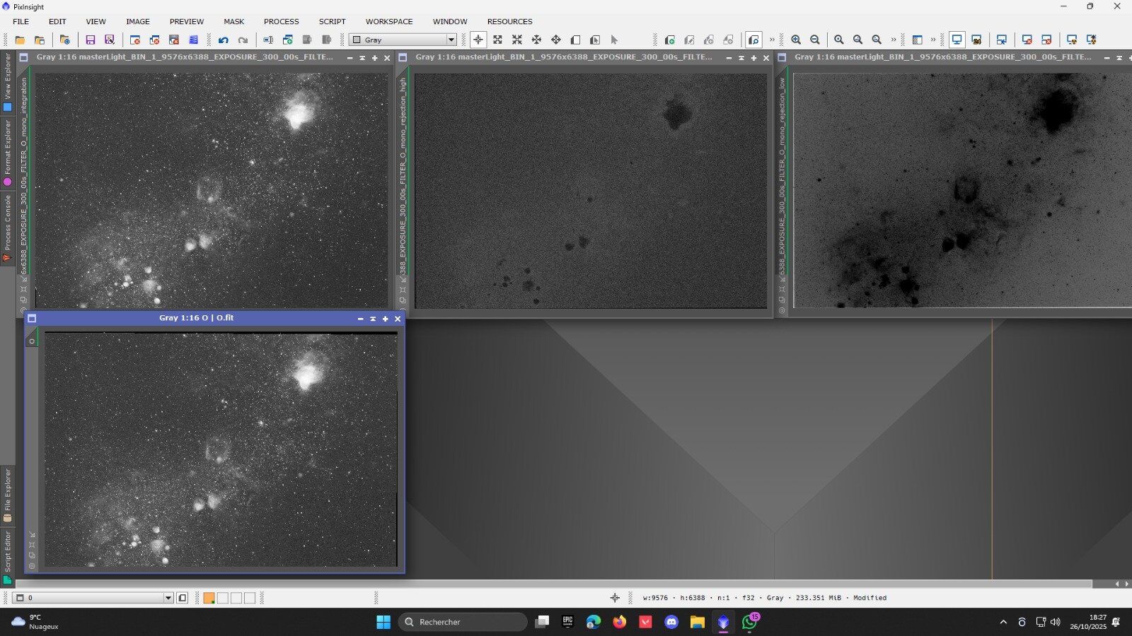This screenshot has height=636, width=1132.
Task: Open the WORKSPACE menu
Action: tap(389, 21)
